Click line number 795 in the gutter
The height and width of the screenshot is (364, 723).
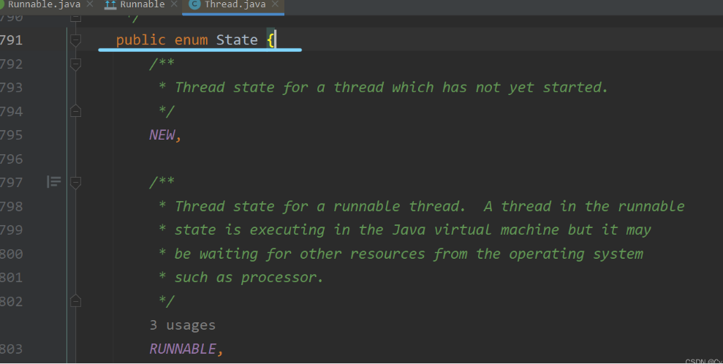[11, 135]
